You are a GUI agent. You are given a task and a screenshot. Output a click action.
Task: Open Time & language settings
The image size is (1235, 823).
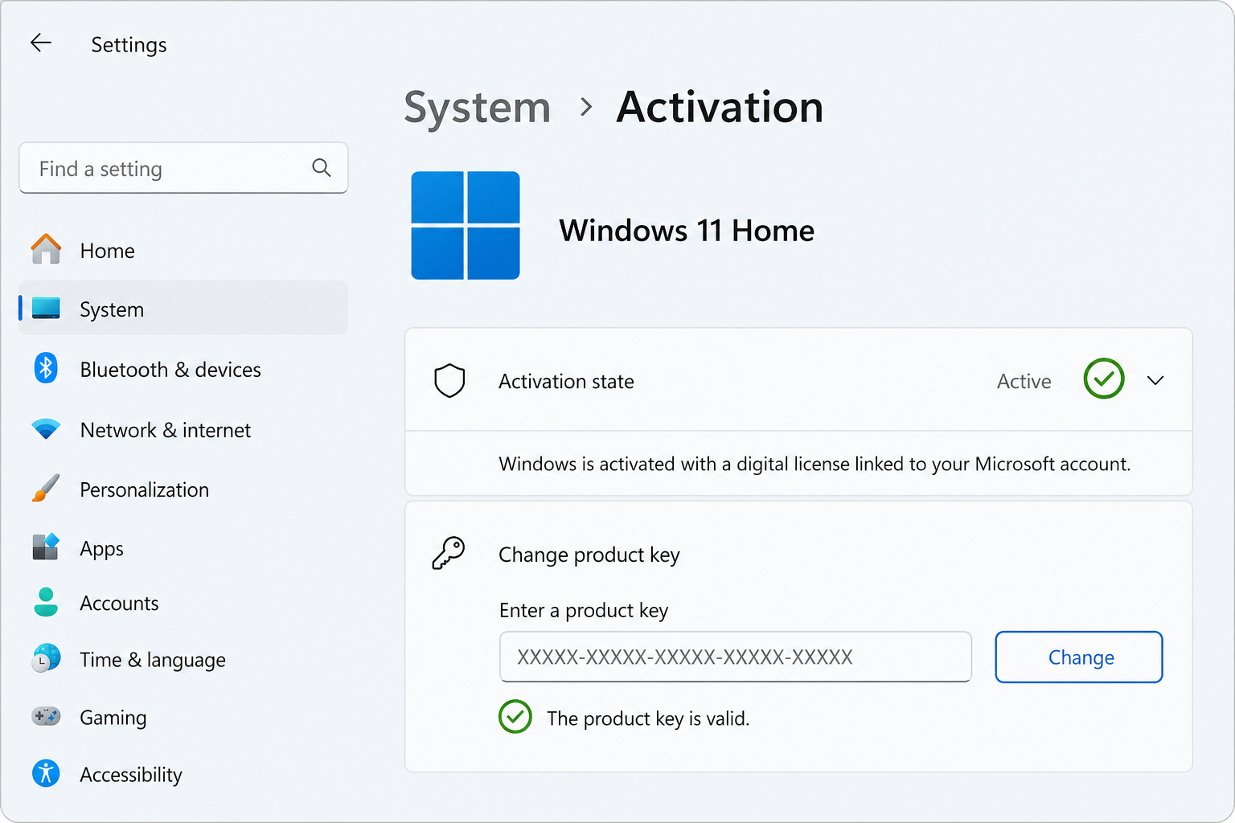pyautogui.click(x=183, y=659)
